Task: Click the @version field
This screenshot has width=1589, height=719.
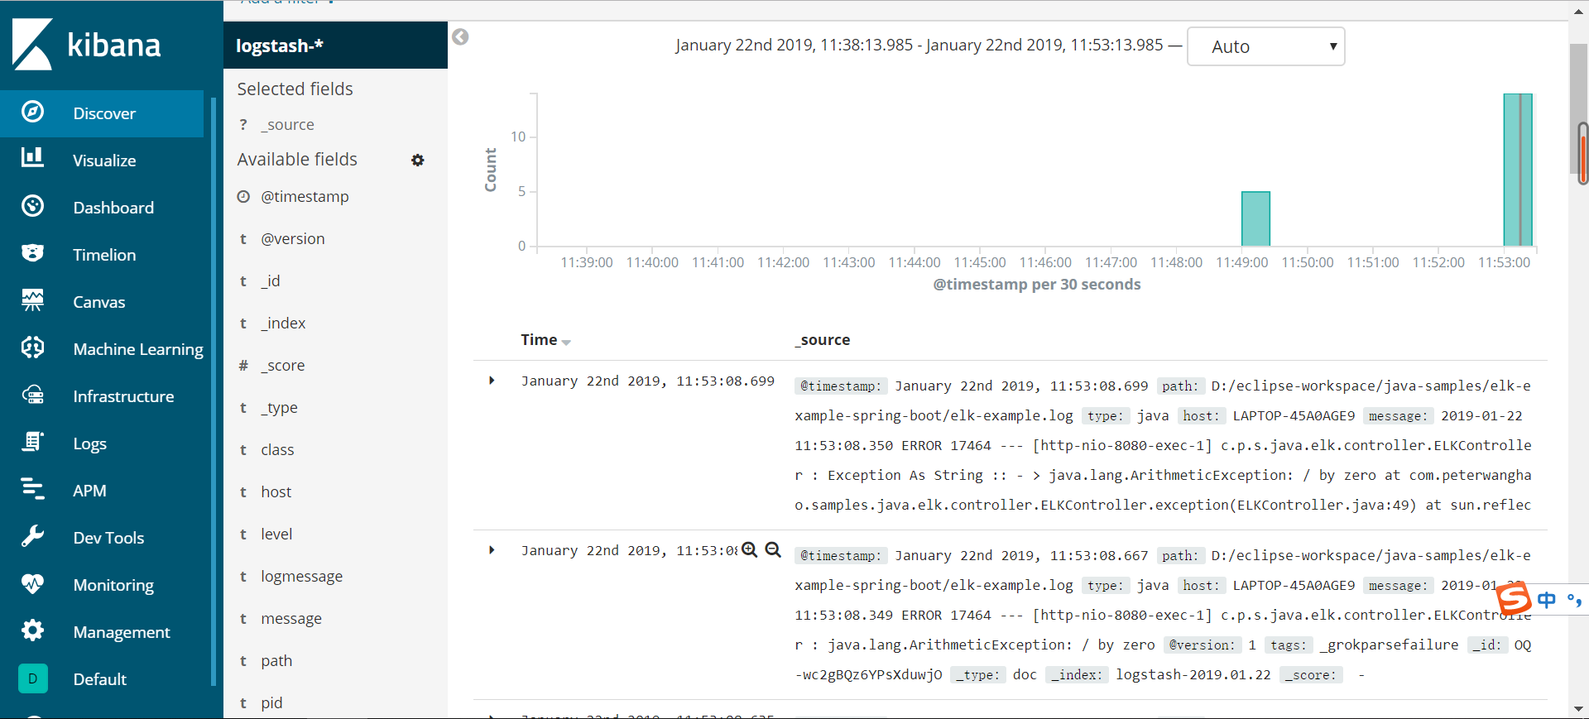Action: tap(293, 239)
